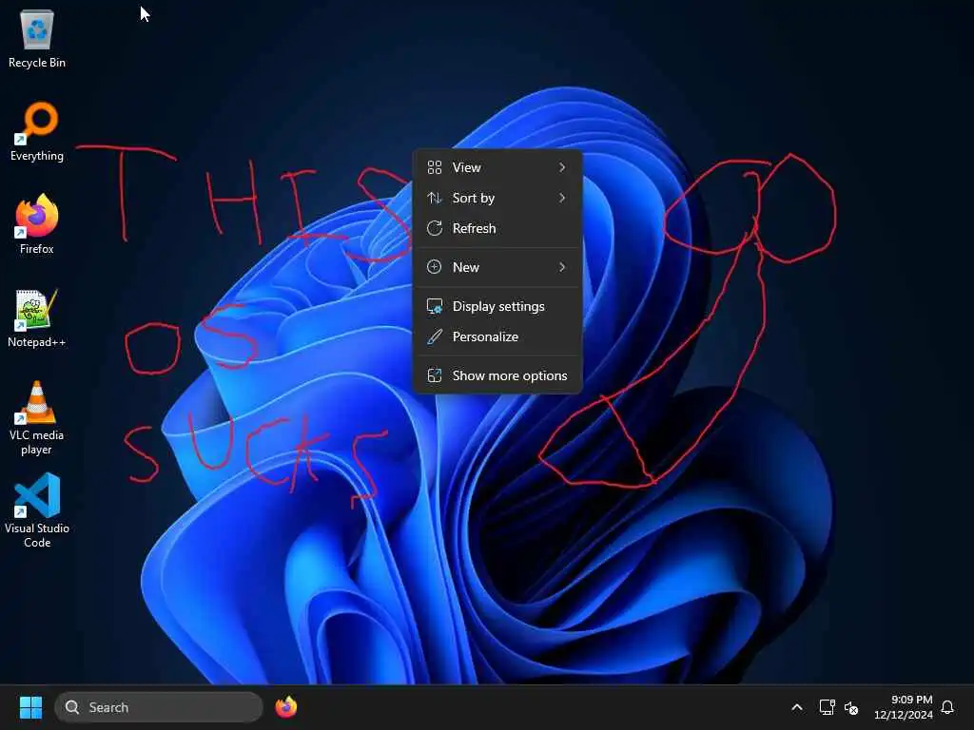
Task: Select the VLC media player desktop shortcut
Action: coord(37,418)
